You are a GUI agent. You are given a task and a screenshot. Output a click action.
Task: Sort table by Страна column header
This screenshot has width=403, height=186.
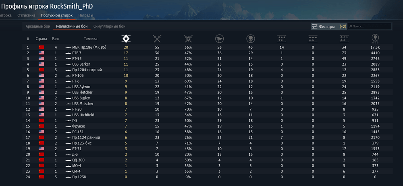click(x=41, y=39)
